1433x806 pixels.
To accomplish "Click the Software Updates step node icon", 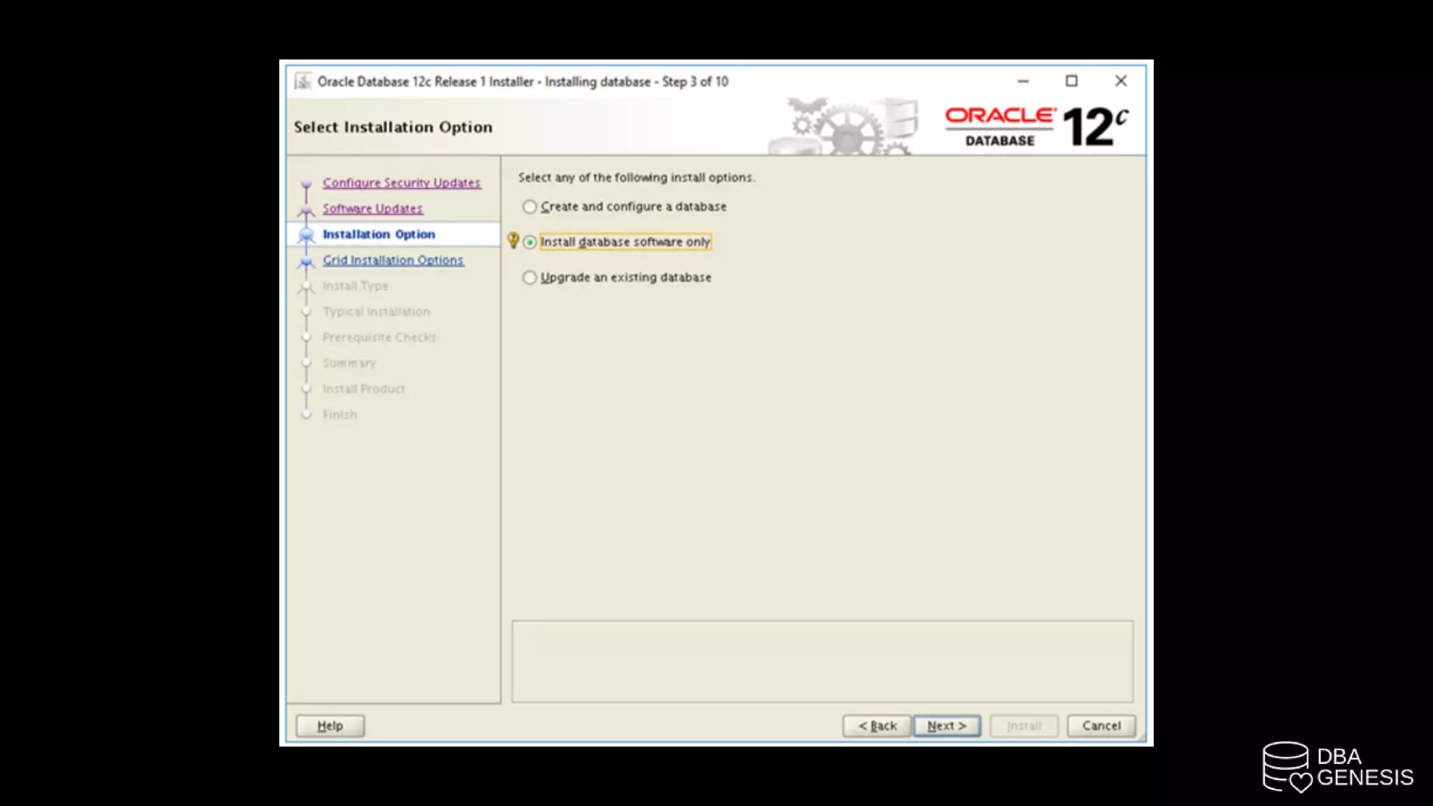I will [x=306, y=210].
